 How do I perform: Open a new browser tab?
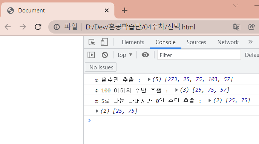[124, 11]
